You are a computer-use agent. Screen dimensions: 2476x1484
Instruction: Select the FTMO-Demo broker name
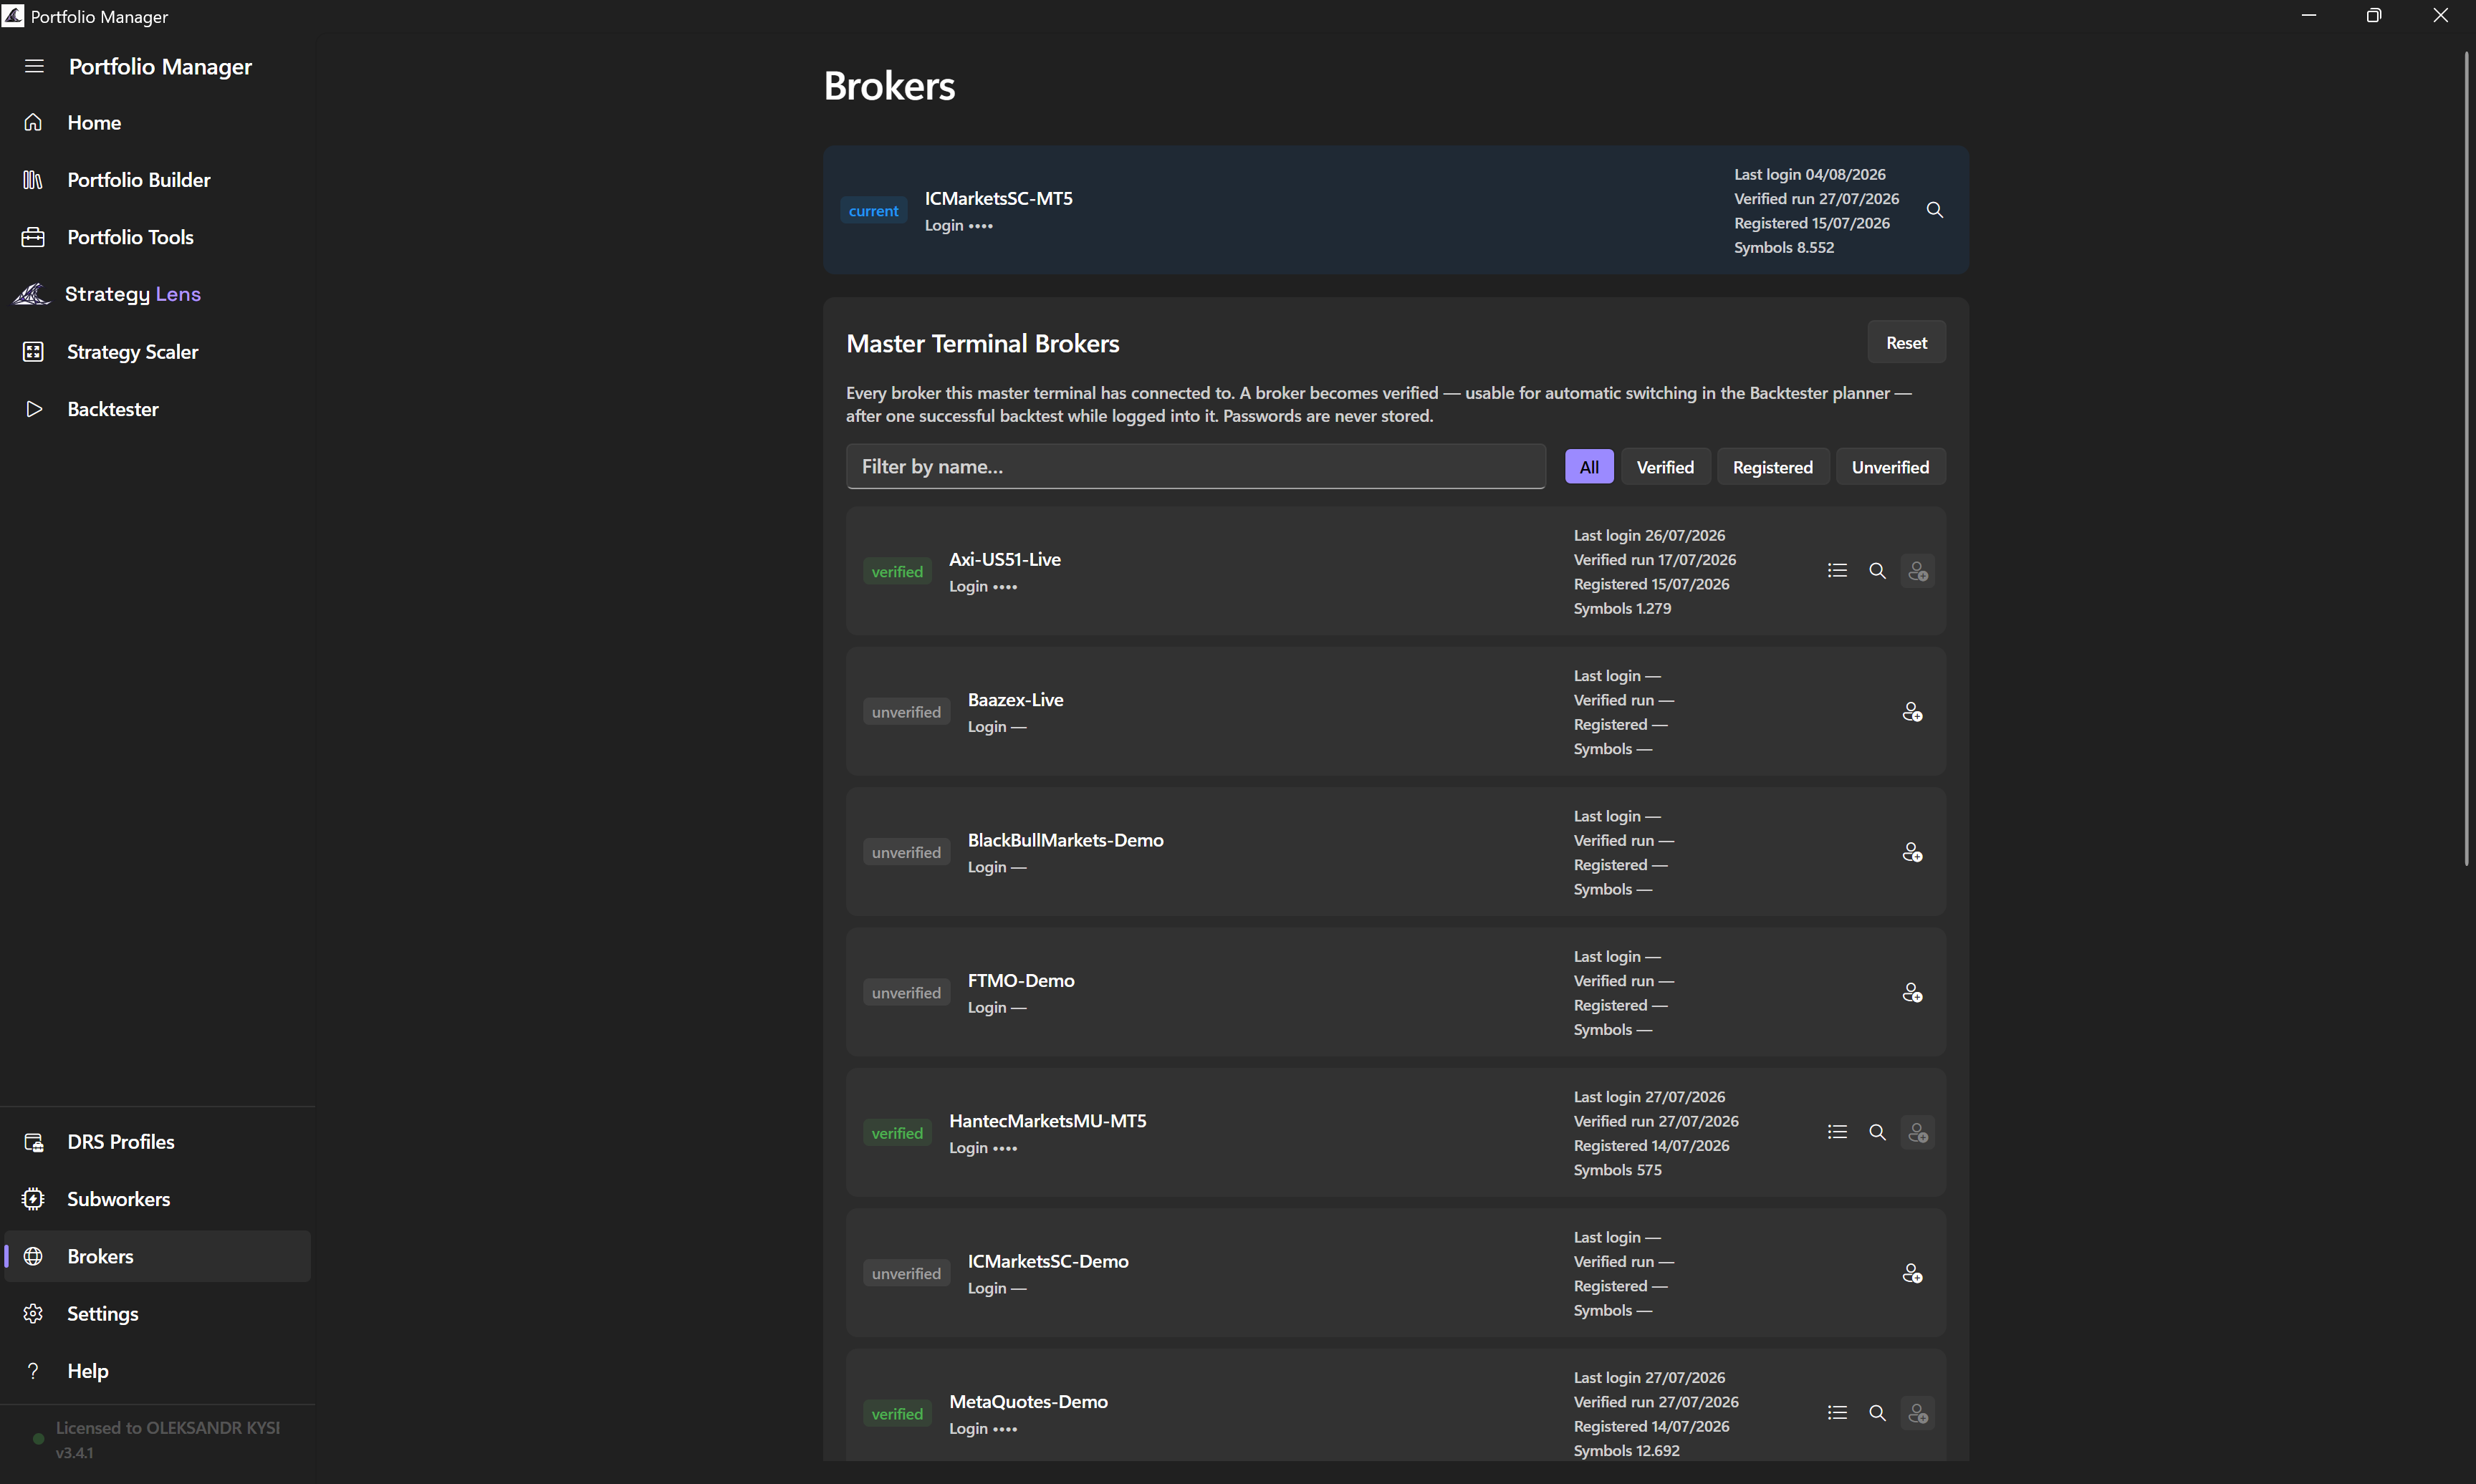(x=1021, y=981)
